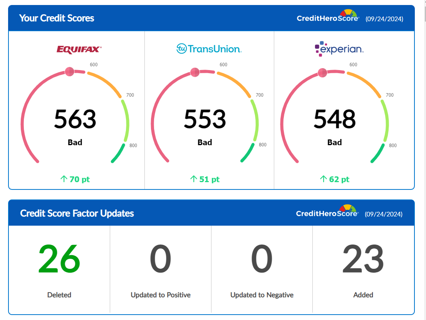Click the TransUnion logo
This screenshot has width=426, height=320.
click(x=209, y=49)
